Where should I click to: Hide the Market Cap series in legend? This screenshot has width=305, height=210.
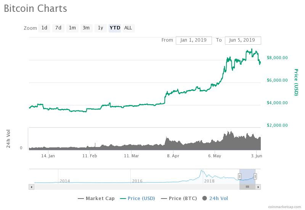point(96,198)
